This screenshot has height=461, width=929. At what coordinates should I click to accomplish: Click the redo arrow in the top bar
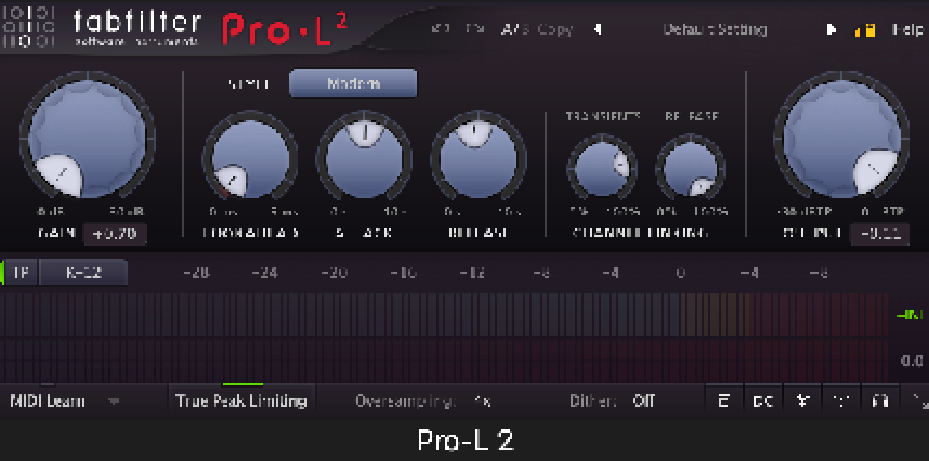[474, 30]
